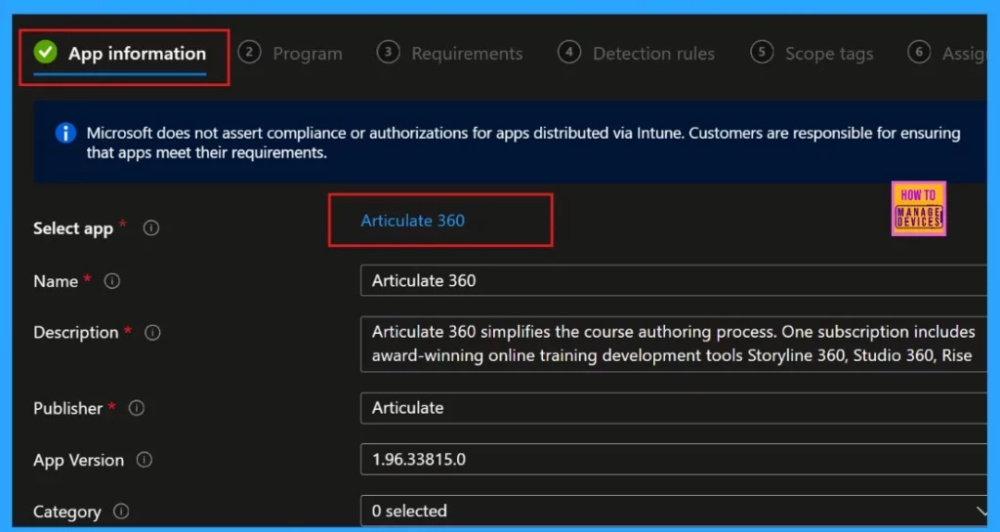Click the Select app label
This screenshot has width=1000, height=532.
pyautogui.click(x=72, y=228)
